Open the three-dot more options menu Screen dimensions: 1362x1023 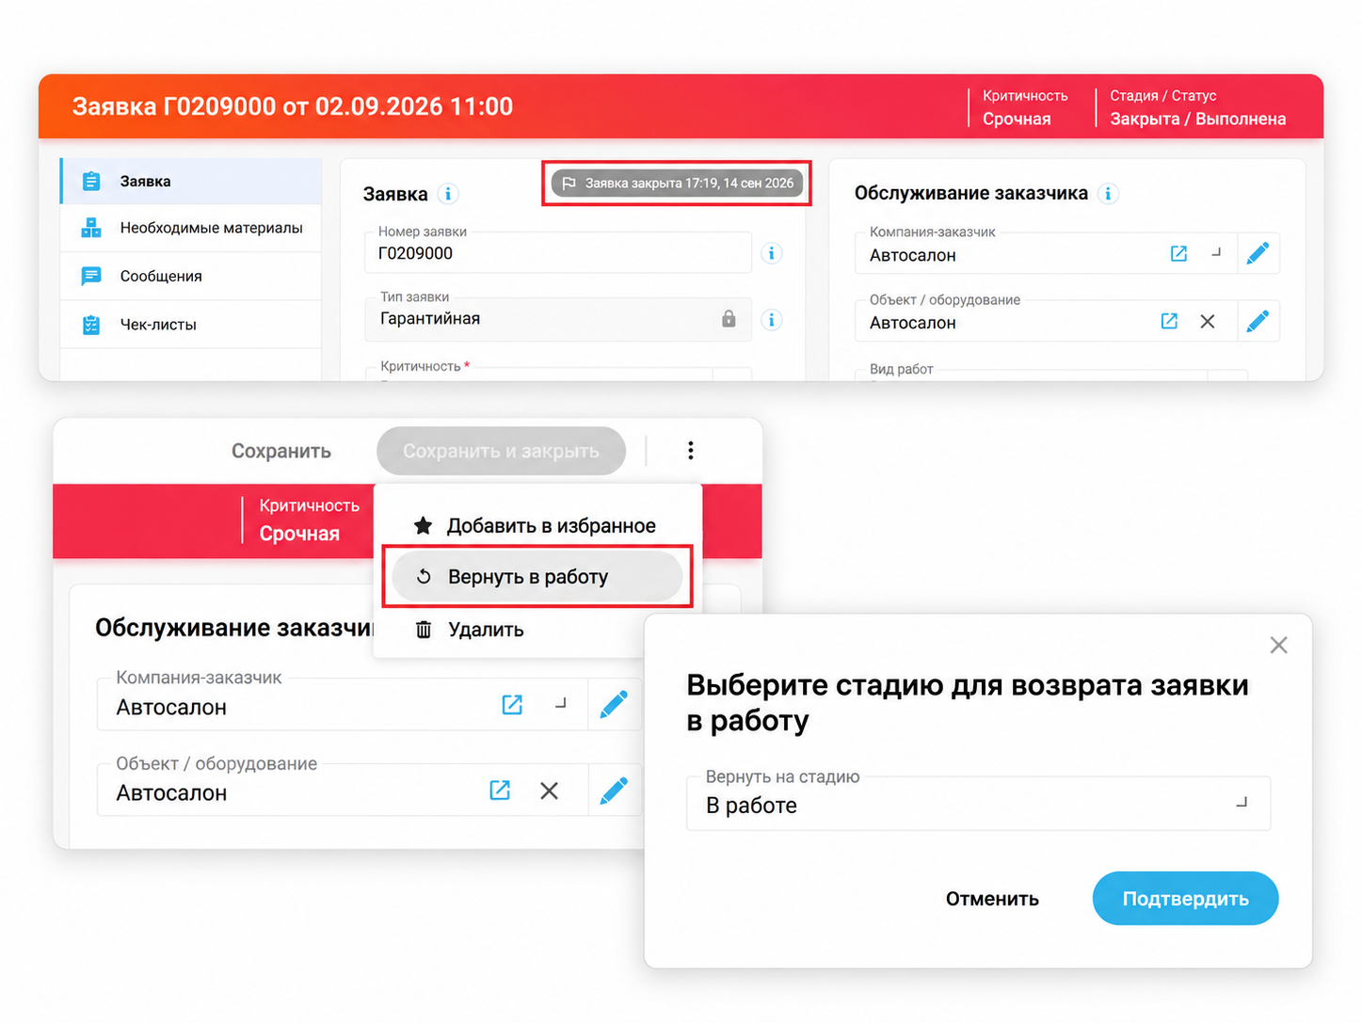coord(691,451)
